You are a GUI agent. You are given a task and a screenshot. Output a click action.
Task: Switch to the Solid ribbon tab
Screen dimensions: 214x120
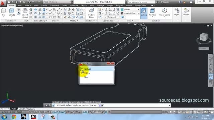tap(19, 5)
